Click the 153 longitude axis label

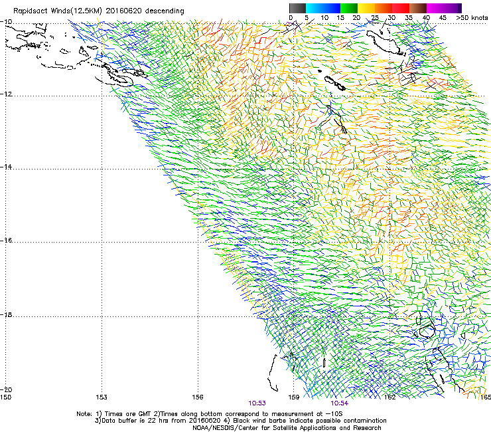coord(102,397)
